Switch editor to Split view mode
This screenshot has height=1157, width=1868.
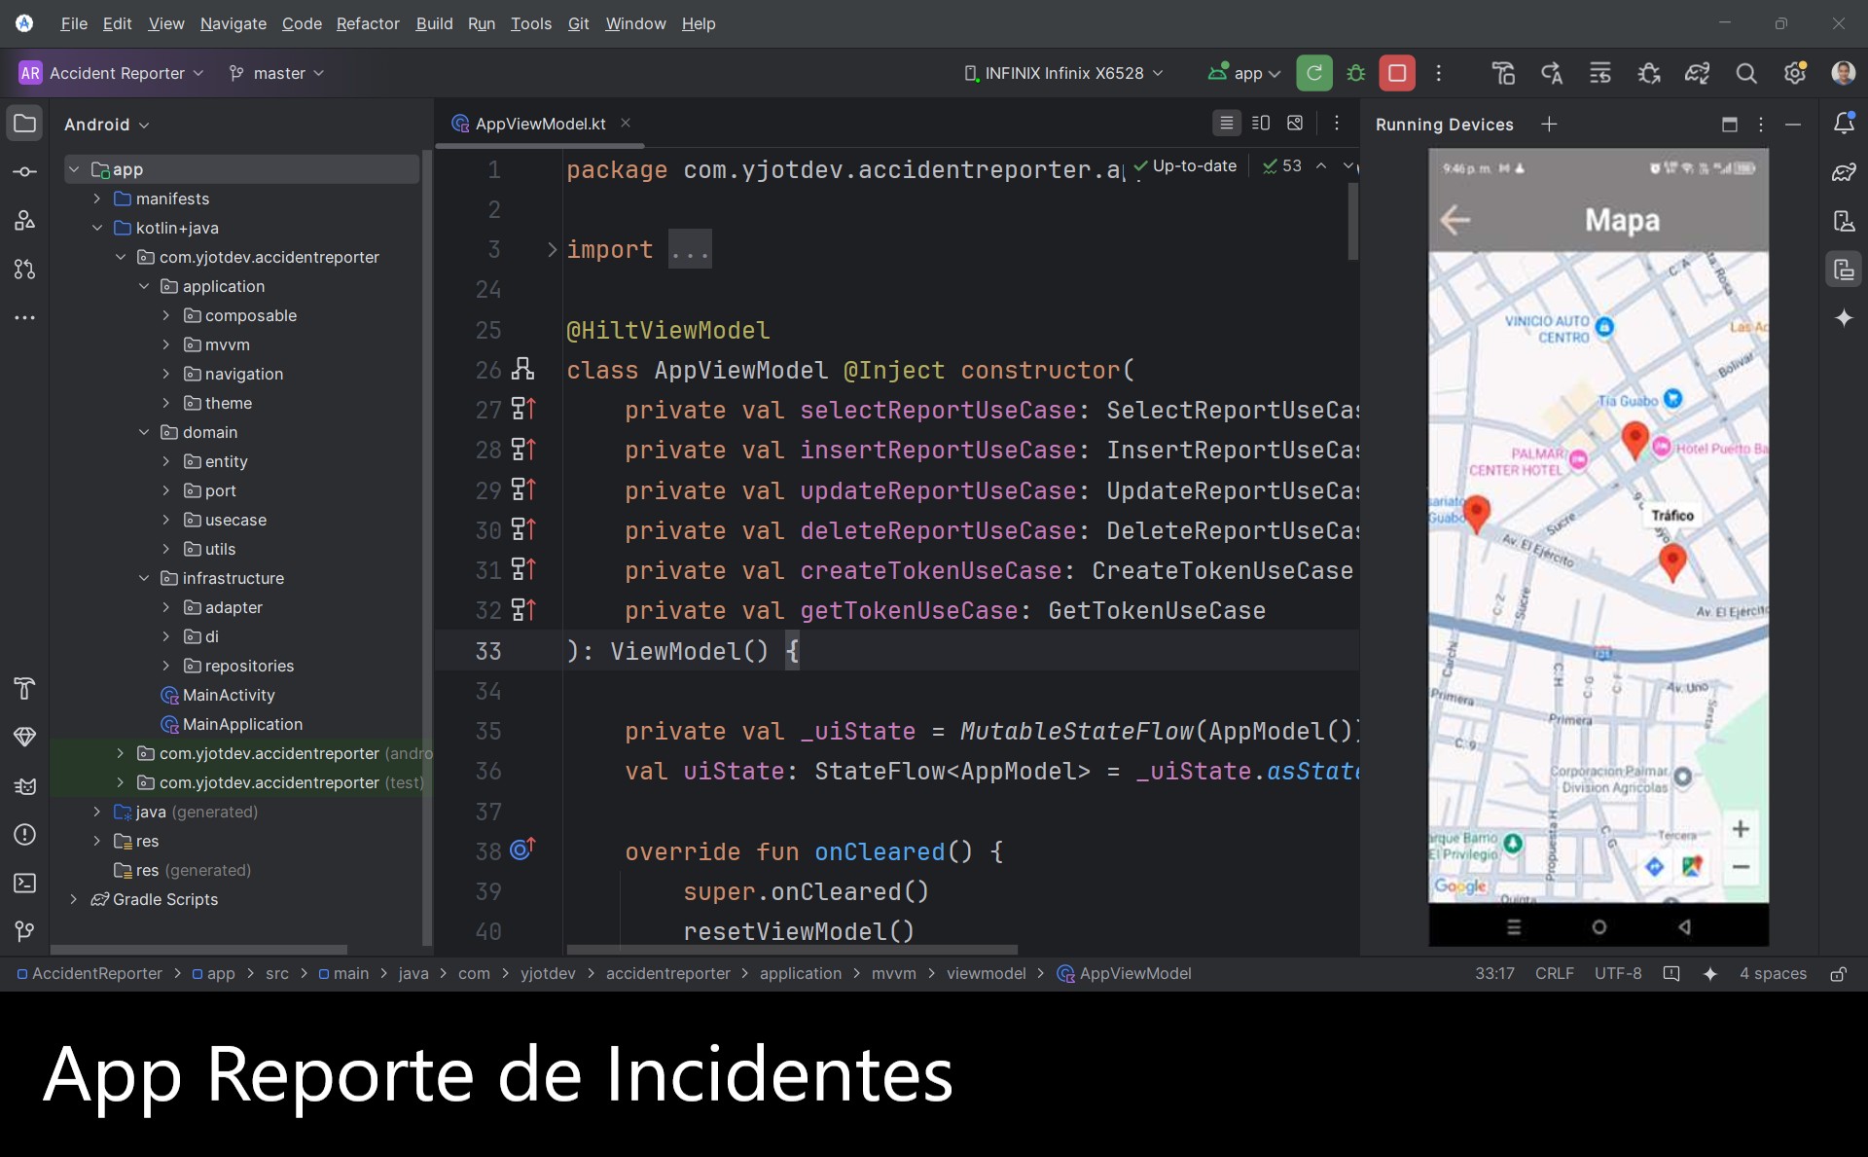point(1261,124)
